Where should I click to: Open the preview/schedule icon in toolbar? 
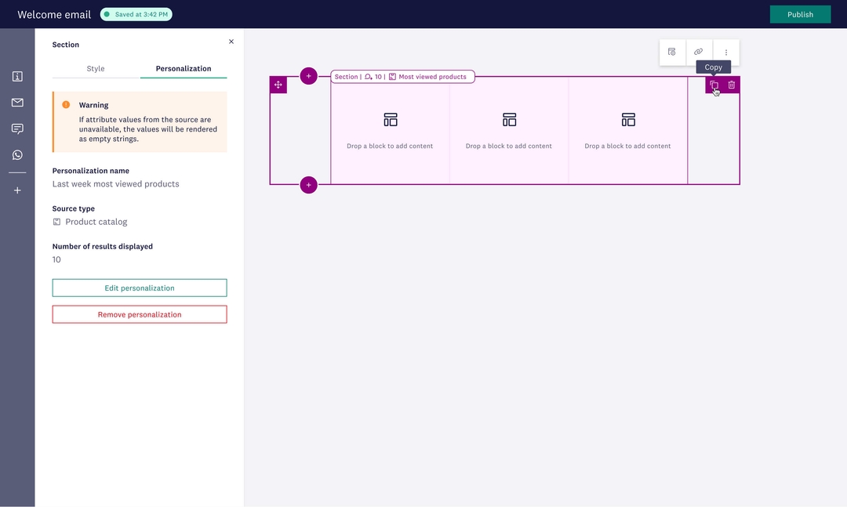(x=671, y=52)
